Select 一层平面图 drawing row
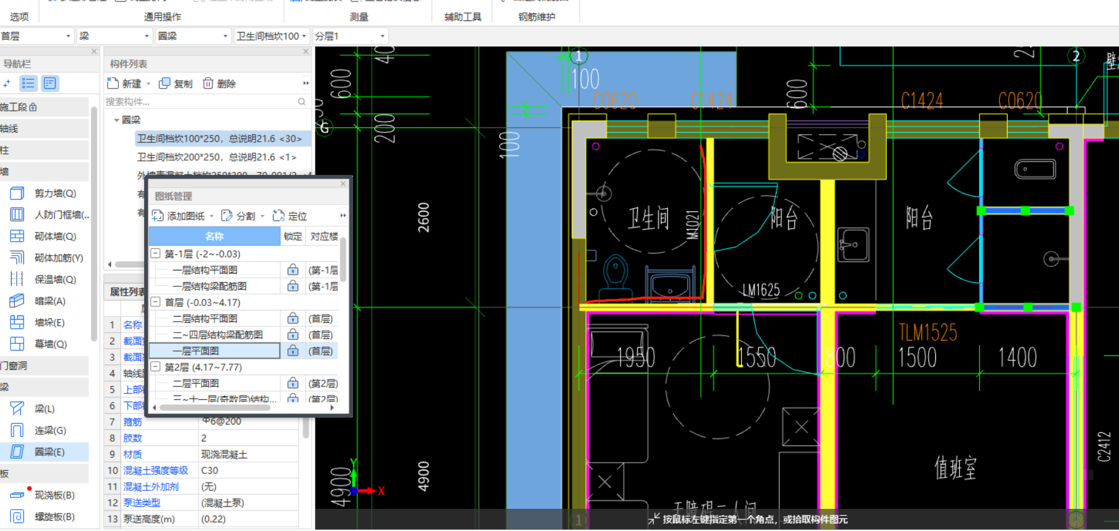 [x=214, y=351]
